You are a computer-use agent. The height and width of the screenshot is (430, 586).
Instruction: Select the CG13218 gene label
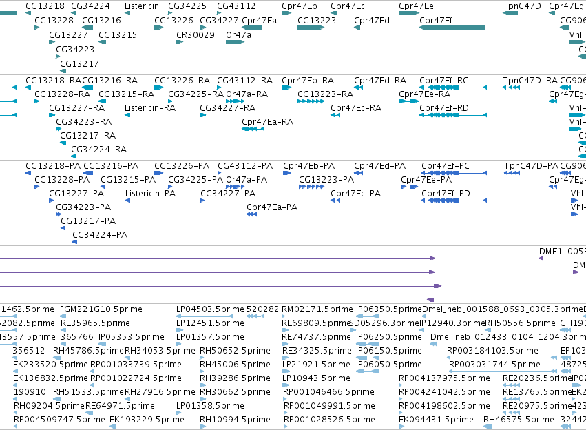45,6
